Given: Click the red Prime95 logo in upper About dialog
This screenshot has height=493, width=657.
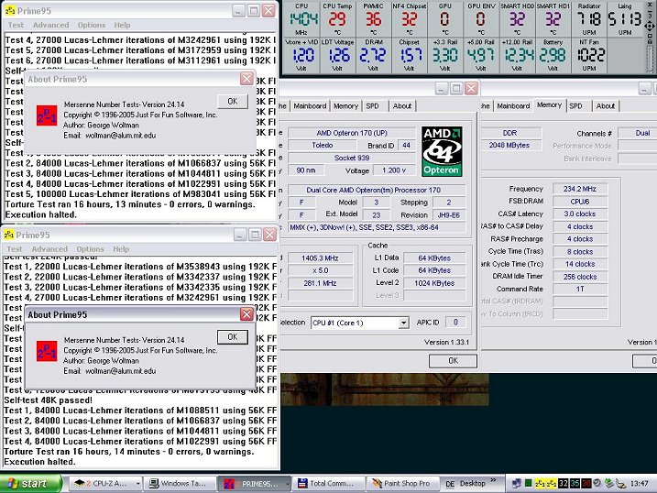Looking at the screenshot, I should coord(47,115).
